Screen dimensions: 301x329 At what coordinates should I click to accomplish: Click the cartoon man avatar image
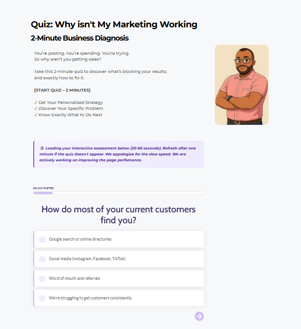click(242, 85)
